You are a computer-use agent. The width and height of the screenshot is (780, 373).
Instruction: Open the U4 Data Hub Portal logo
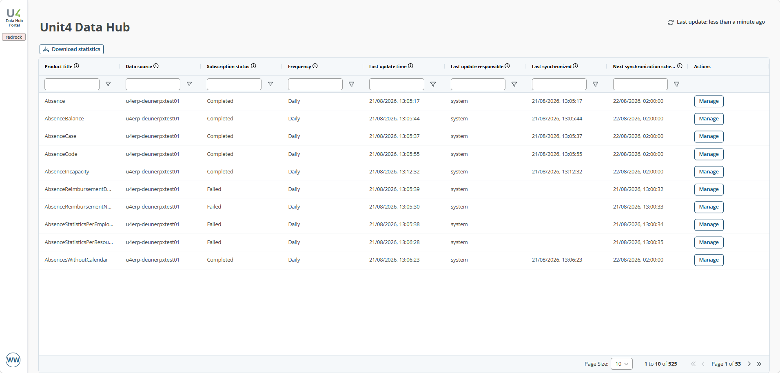coord(14,18)
